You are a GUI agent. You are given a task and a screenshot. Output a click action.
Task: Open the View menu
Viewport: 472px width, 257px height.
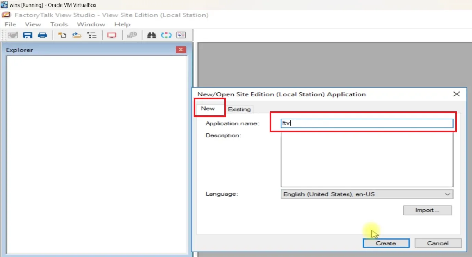(x=33, y=24)
